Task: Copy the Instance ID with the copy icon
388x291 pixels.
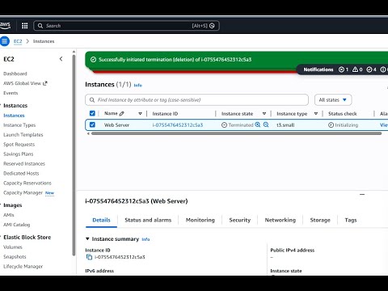Action: [x=89, y=257]
